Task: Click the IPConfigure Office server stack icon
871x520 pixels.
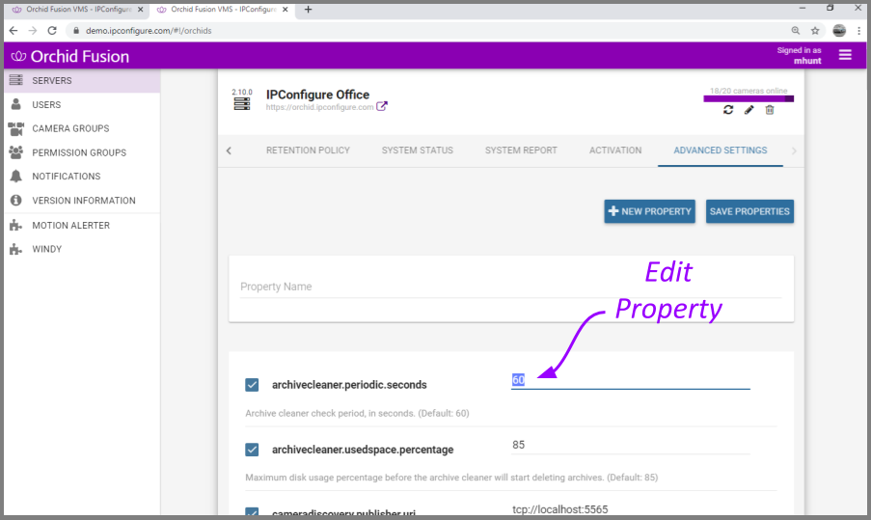Action: (x=242, y=103)
